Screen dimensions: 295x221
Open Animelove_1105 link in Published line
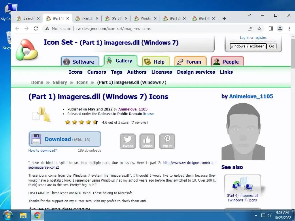pos(133,109)
